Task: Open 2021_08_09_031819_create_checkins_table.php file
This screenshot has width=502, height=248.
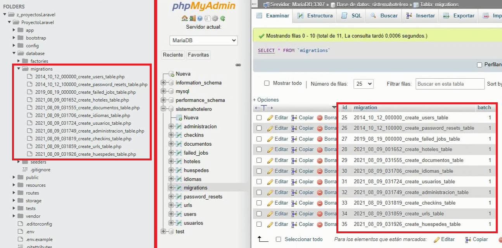Action: click(x=83, y=139)
